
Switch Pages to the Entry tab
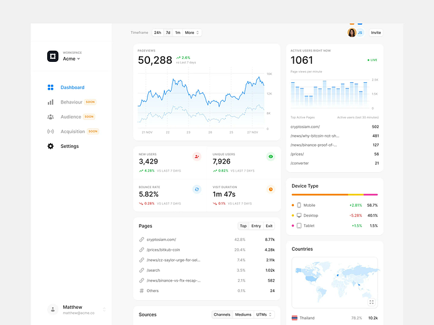pyautogui.click(x=256, y=226)
